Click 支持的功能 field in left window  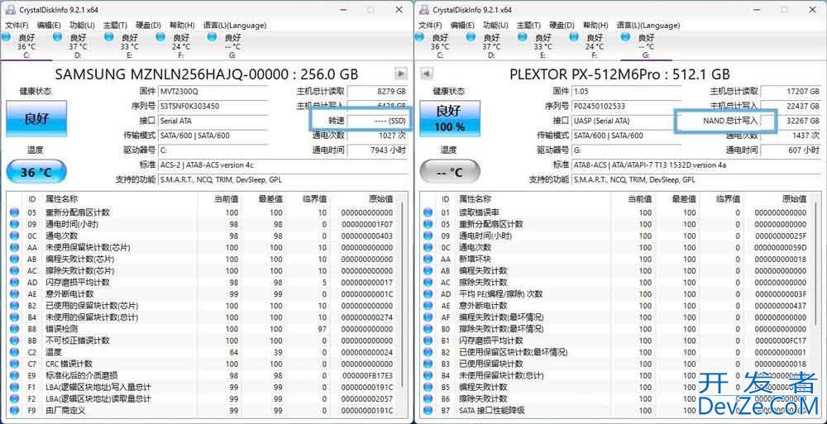pyautogui.click(x=283, y=180)
